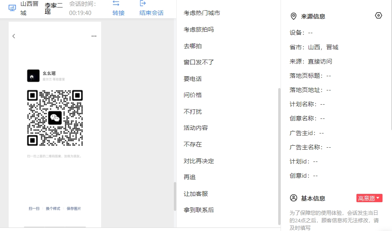Click the person icon beside 基本信息
Image resolution: width=392 pixels, height=231 pixels.
tap(294, 198)
